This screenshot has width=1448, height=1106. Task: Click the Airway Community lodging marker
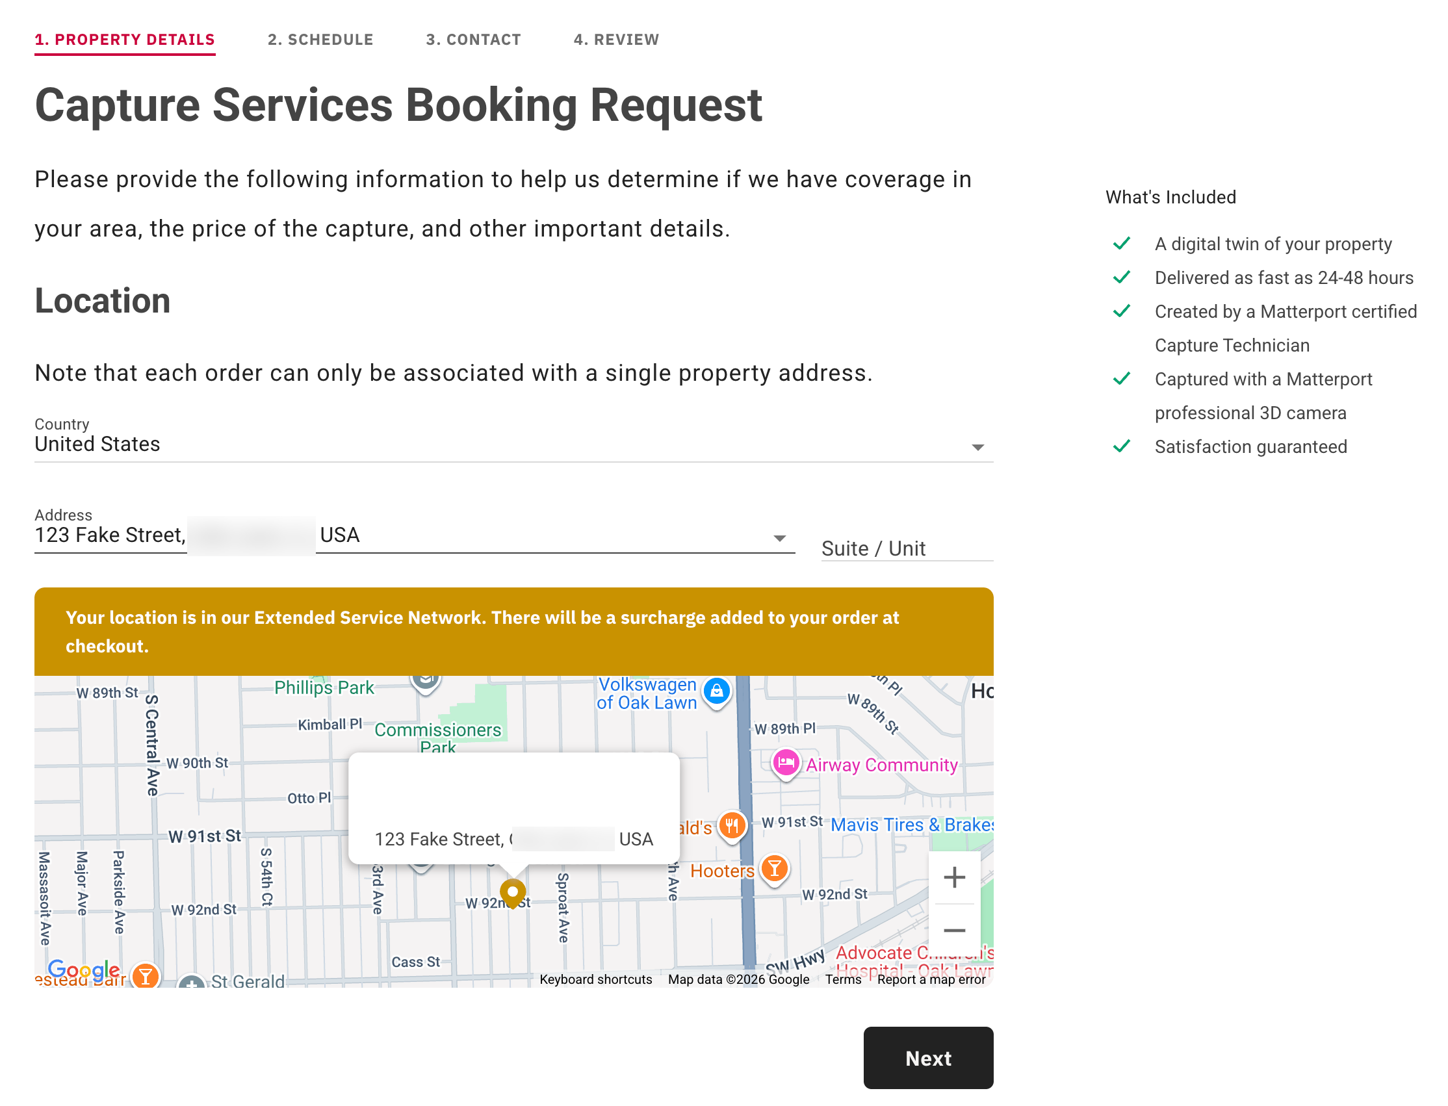[785, 764]
